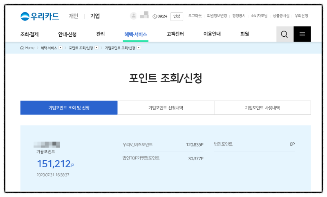Open the 관리 menu
This screenshot has width=327, height=197.
coord(100,34)
